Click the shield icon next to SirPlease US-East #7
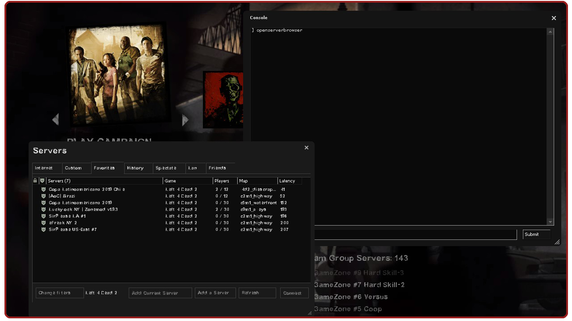 (43, 230)
